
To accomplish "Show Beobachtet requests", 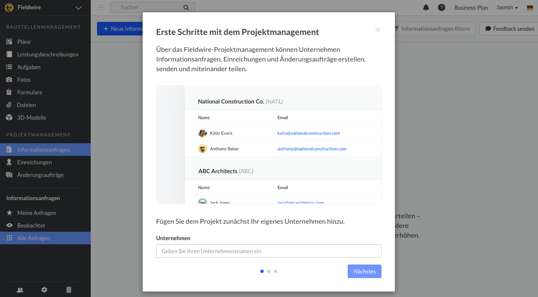I will tap(45, 225).
